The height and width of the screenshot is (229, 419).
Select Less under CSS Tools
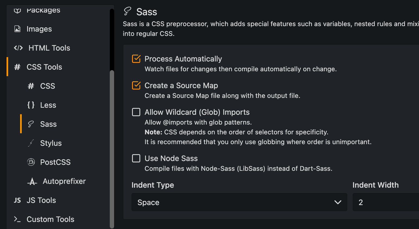[x=65, y=105]
